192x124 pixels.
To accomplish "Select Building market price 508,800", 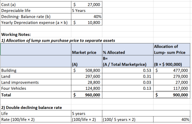I will 87,70.
